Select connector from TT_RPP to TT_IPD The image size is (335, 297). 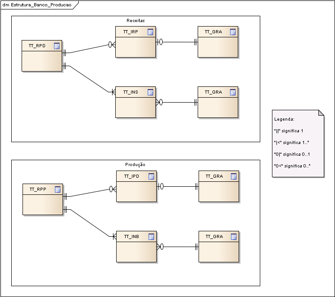[x=90, y=193]
